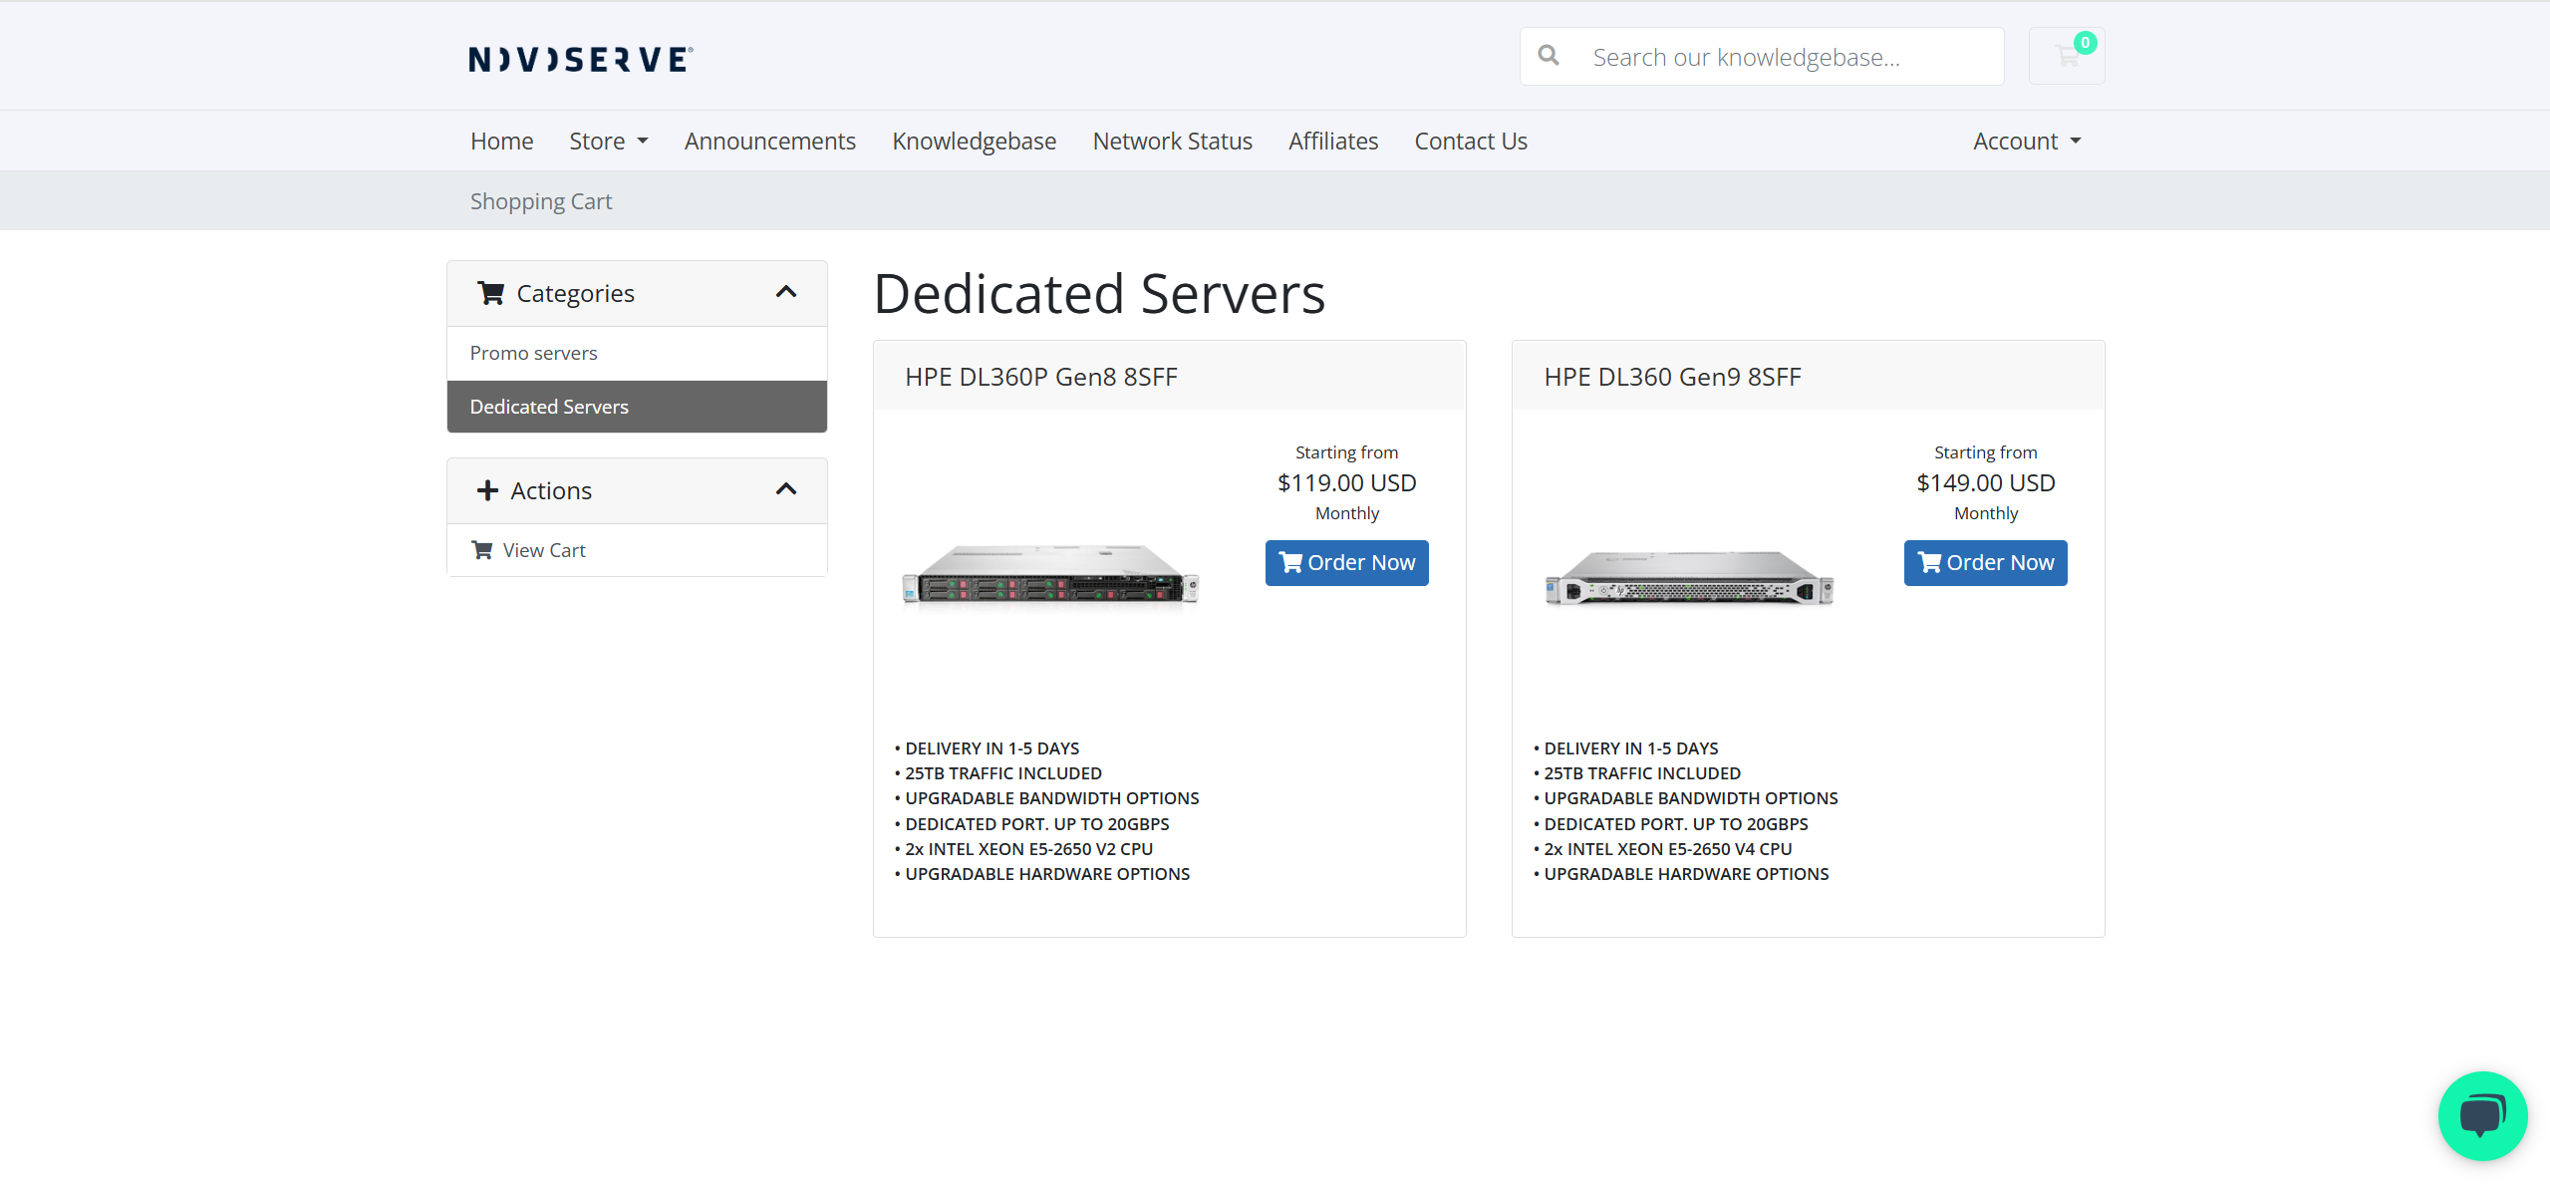Click the Shopping Cart breadcrumb
The height and width of the screenshot is (1184, 2550).
(541, 201)
